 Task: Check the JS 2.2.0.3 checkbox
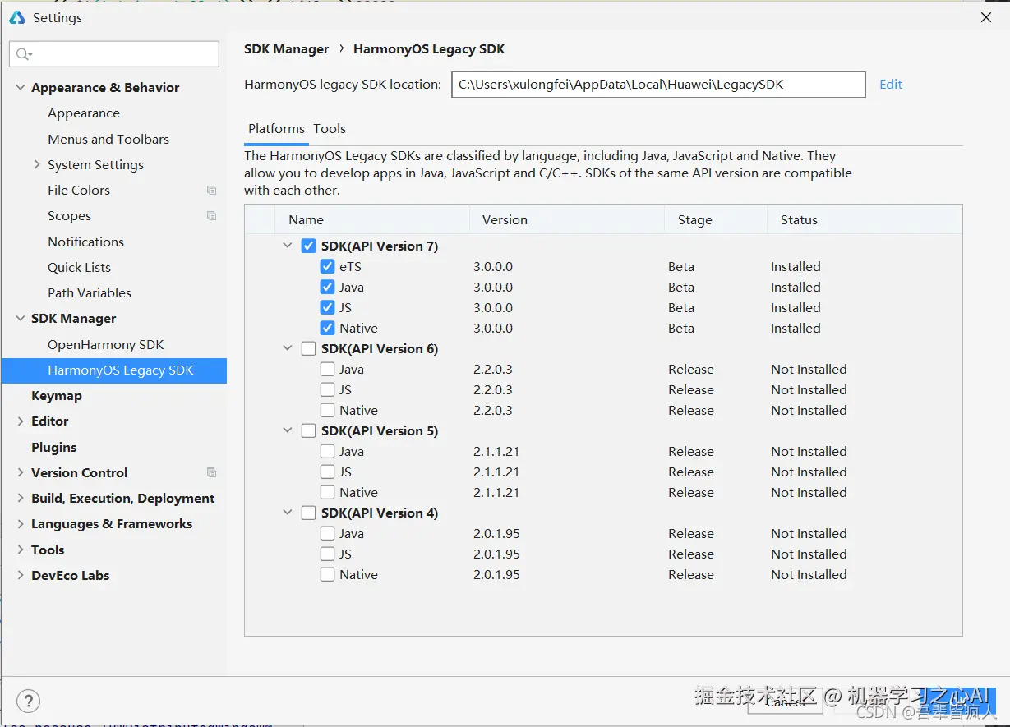point(327,389)
